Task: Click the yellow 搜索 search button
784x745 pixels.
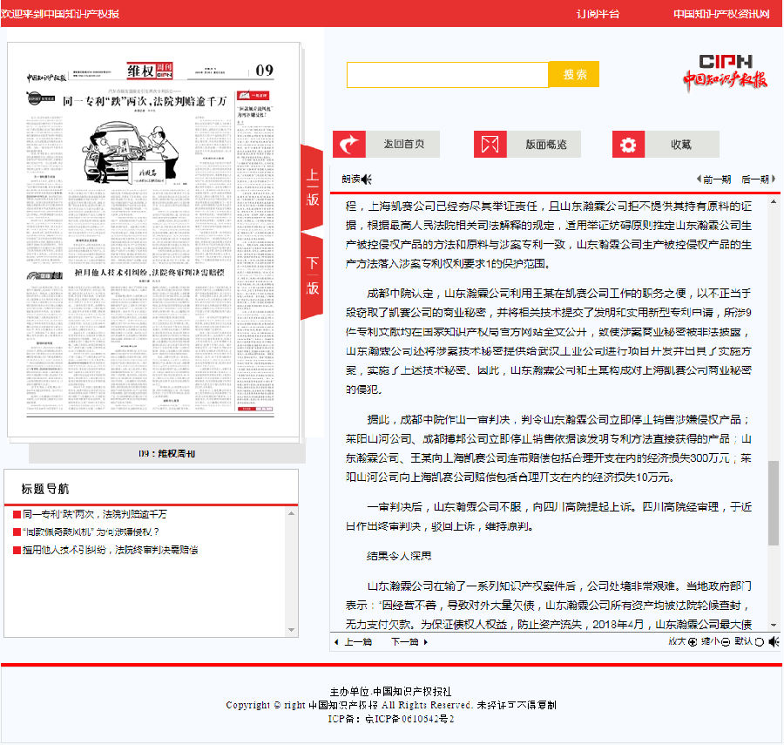Action: [x=574, y=75]
